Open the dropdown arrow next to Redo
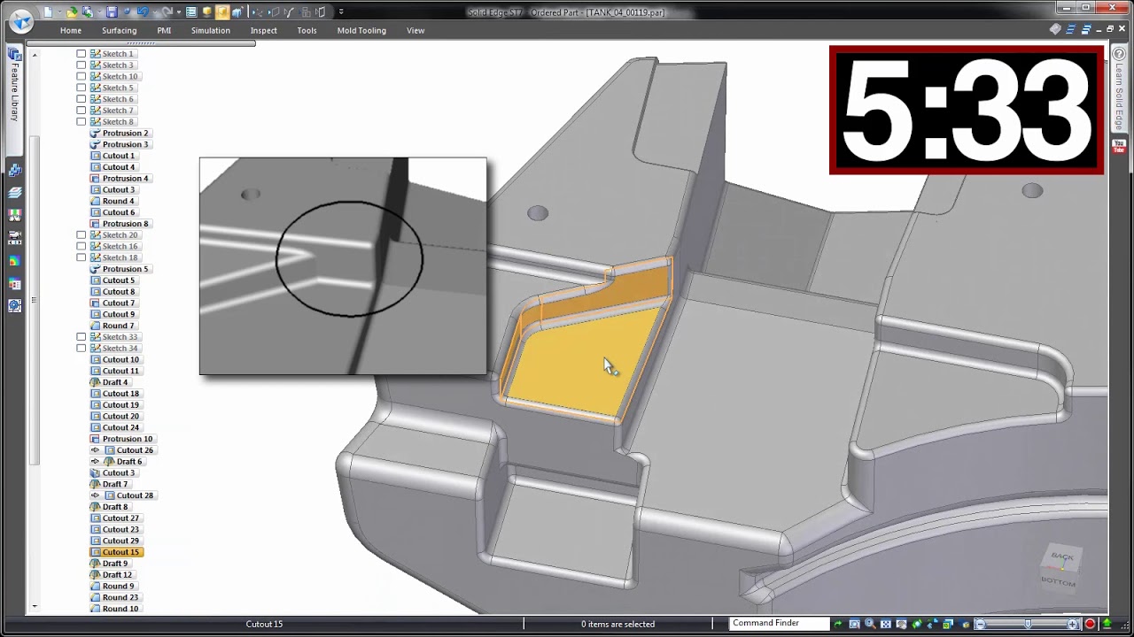Screen dimensions: 1134x637 [x=179, y=12]
